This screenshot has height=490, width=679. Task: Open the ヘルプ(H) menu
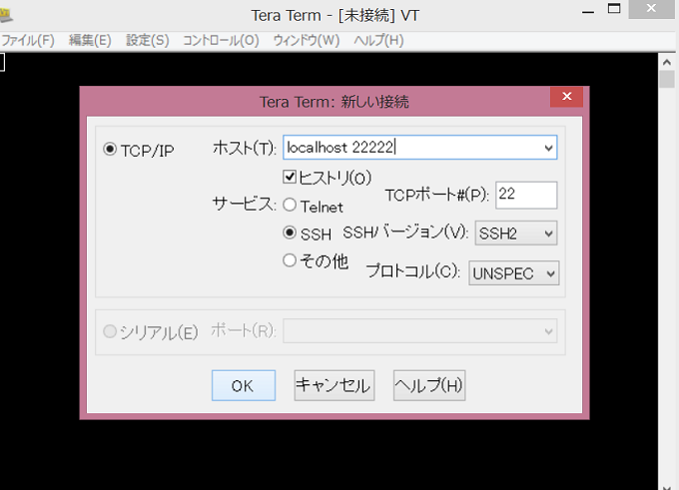coord(378,41)
